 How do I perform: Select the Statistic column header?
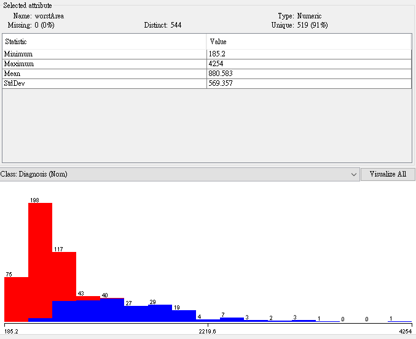tap(104, 42)
